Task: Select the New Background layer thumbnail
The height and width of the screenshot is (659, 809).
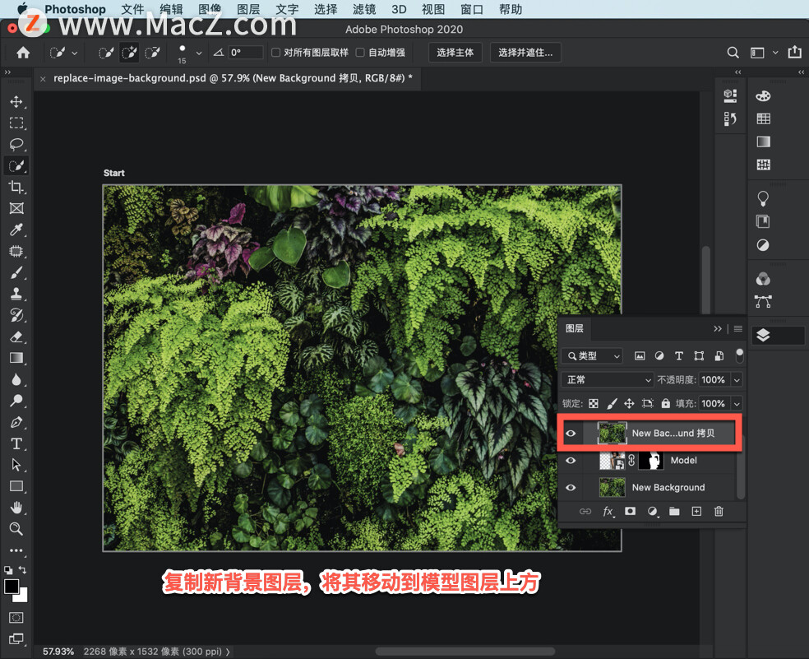Action: pyautogui.click(x=612, y=488)
